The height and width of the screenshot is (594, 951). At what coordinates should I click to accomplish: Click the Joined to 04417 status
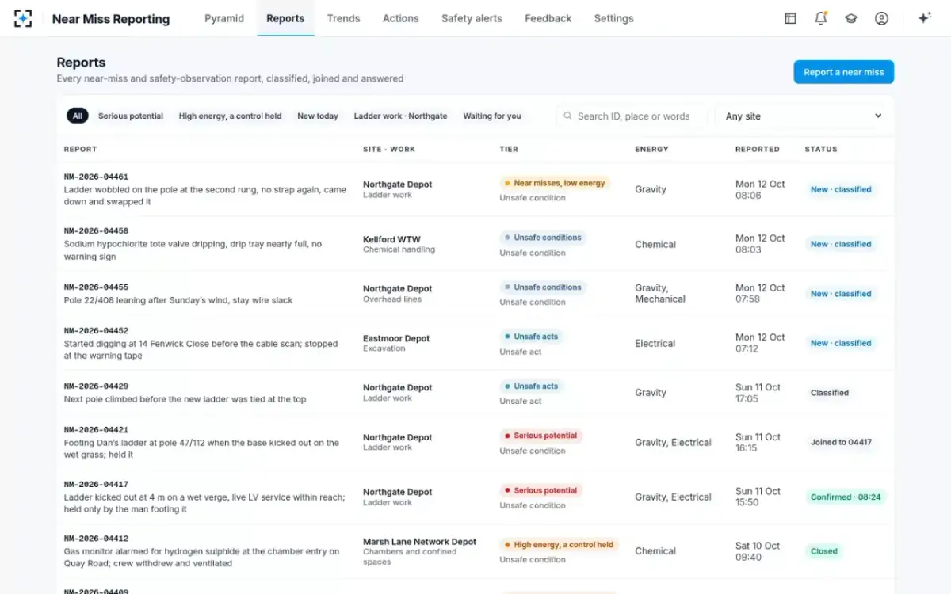tap(841, 442)
